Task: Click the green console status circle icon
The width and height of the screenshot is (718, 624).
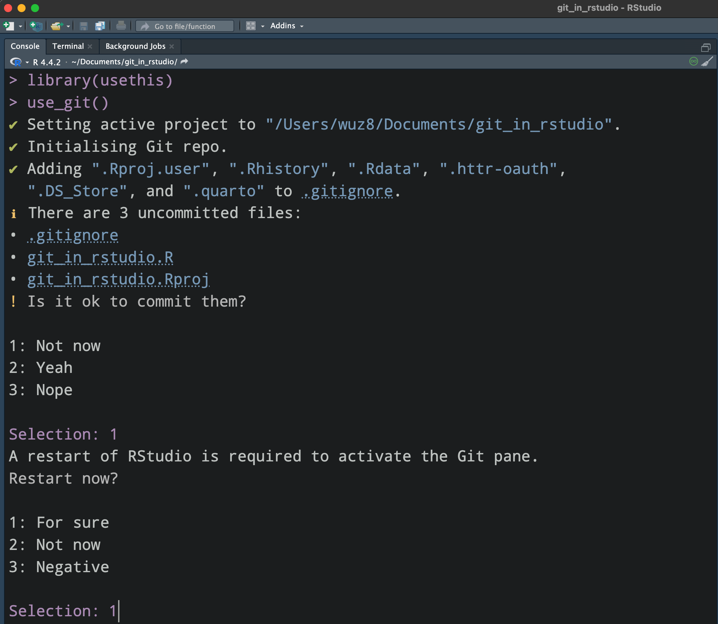Action: [x=693, y=62]
